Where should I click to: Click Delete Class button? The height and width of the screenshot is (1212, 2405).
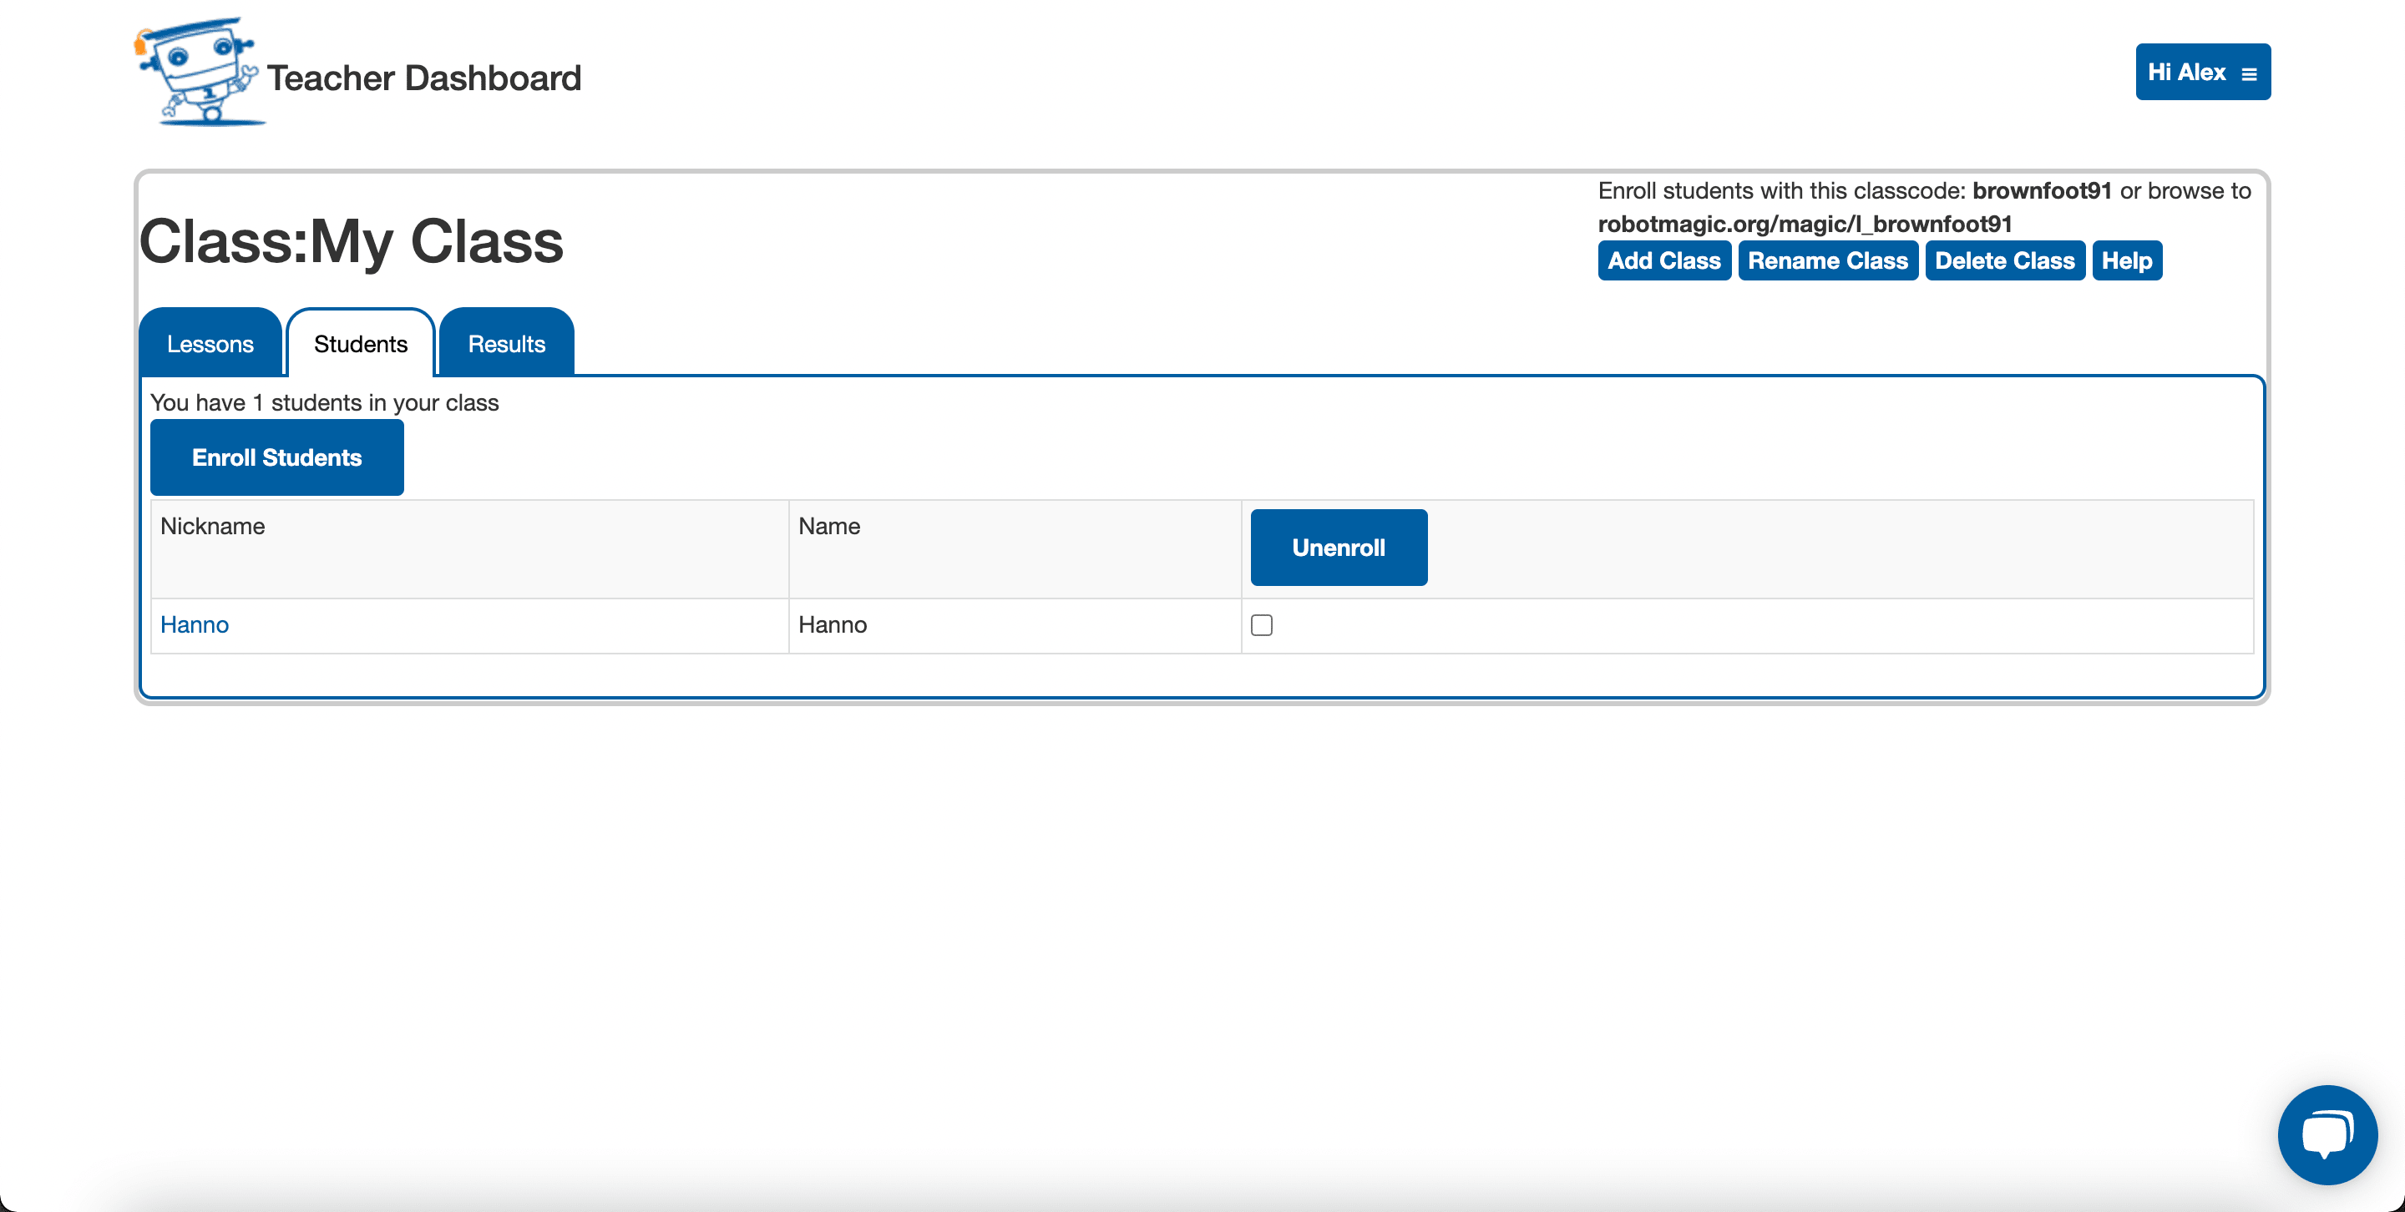pos(2003,260)
